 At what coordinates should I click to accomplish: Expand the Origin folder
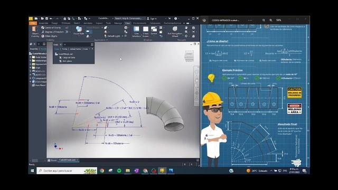point(31,68)
